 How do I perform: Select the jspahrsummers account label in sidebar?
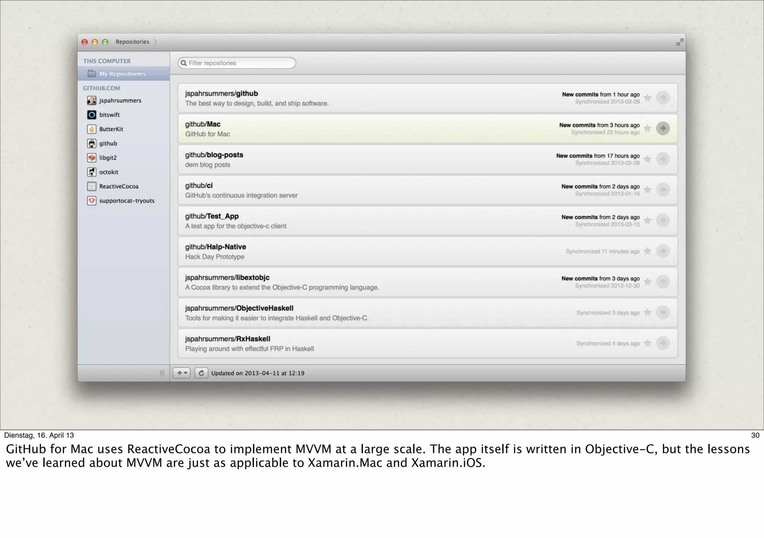tap(120, 101)
